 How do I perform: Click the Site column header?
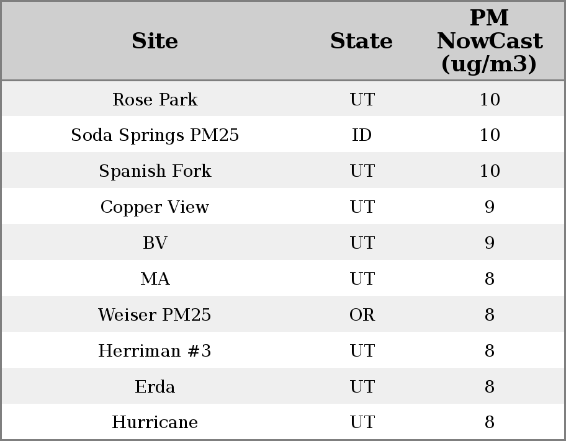(155, 41)
